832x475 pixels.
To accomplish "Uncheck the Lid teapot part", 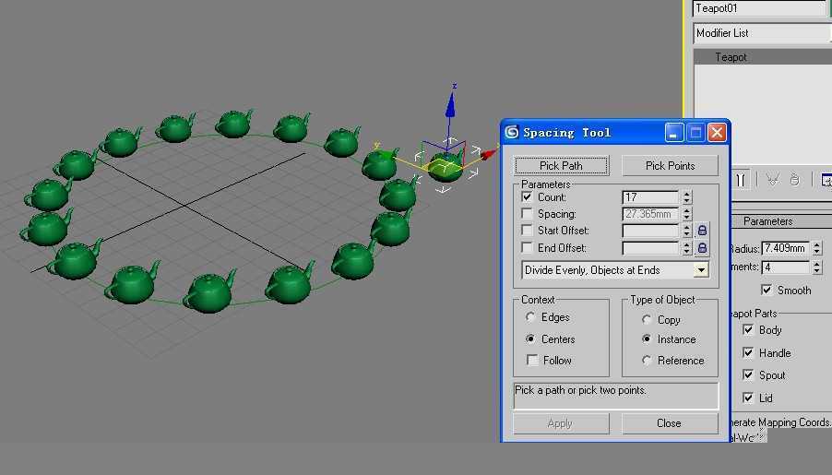I will click(x=748, y=398).
